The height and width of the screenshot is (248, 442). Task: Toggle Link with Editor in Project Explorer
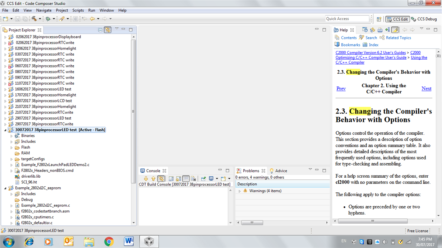tap(108, 30)
